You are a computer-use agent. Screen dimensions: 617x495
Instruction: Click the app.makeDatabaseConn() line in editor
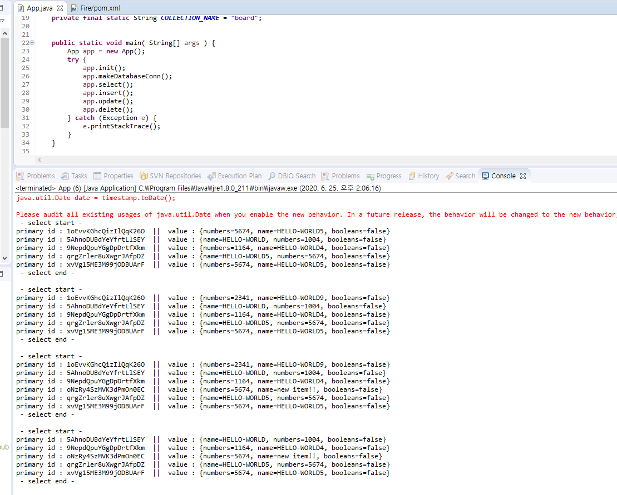[x=127, y=76]
